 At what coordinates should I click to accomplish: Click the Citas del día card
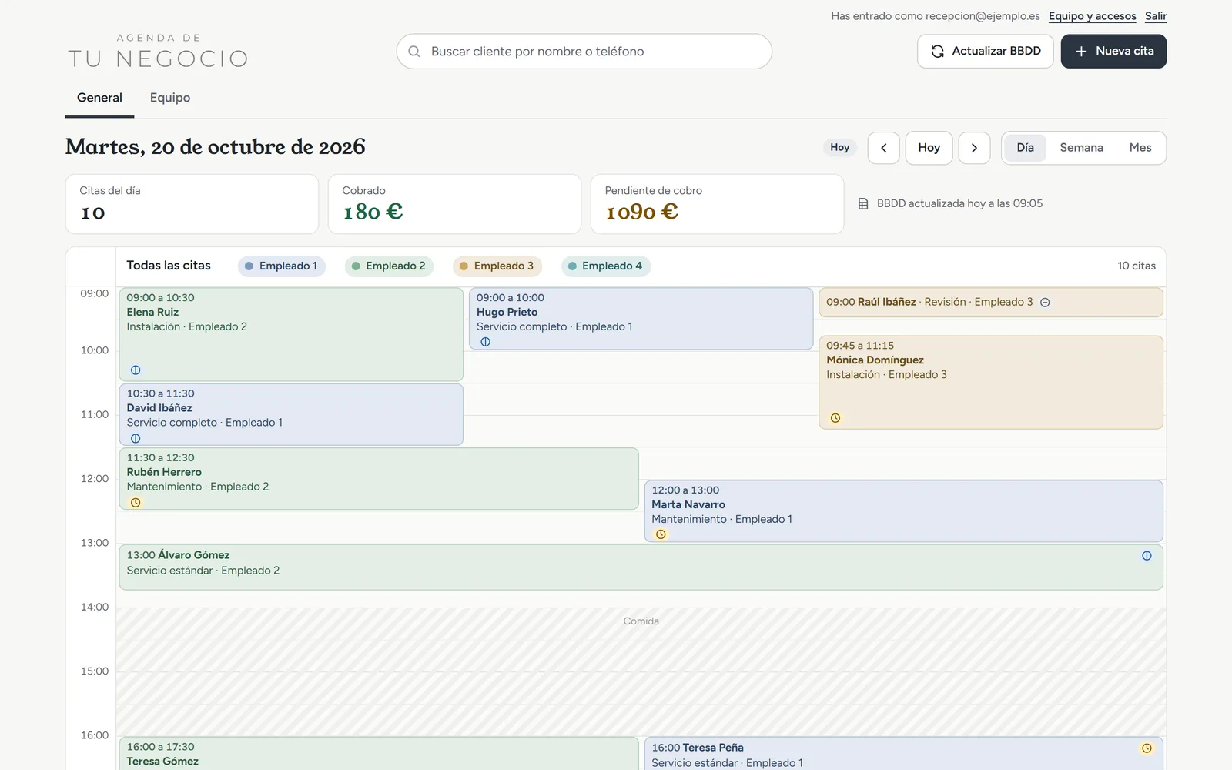[x=192, y=204]
